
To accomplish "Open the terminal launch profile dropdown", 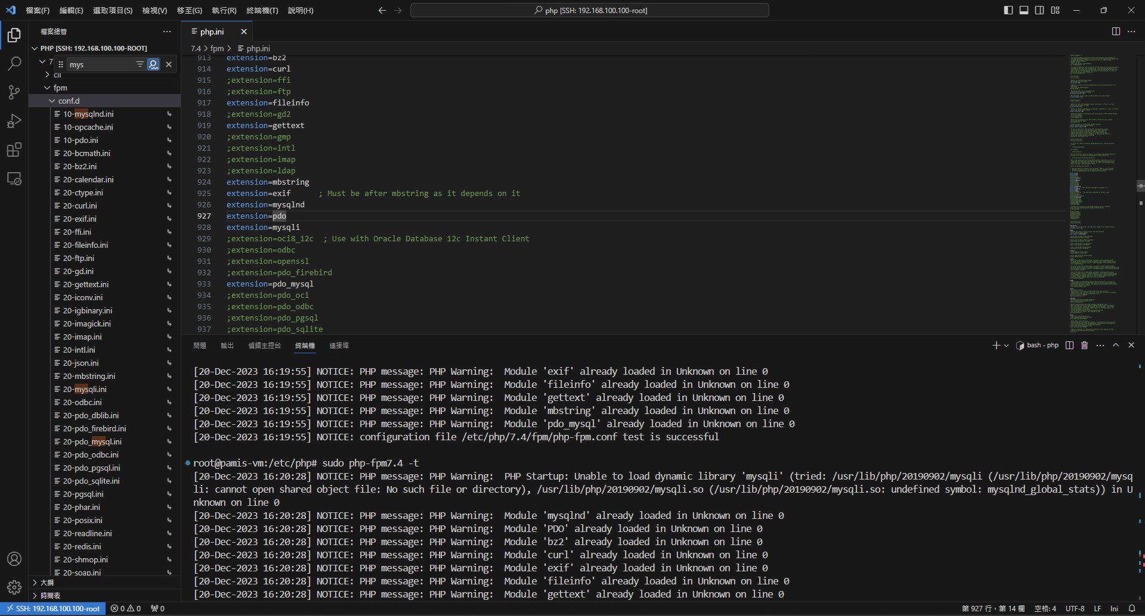I will click(1007, 346).
